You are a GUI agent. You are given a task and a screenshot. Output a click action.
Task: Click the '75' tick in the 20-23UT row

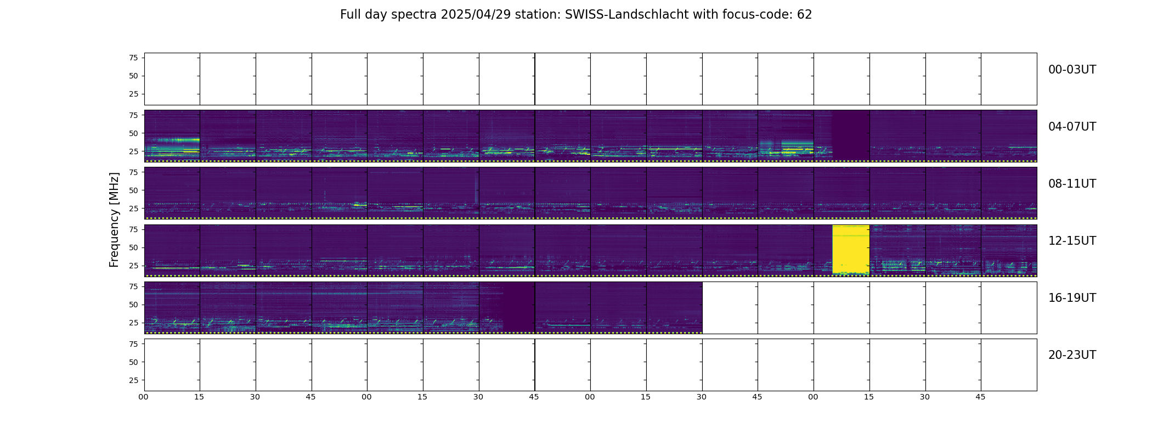click(133, 344)
